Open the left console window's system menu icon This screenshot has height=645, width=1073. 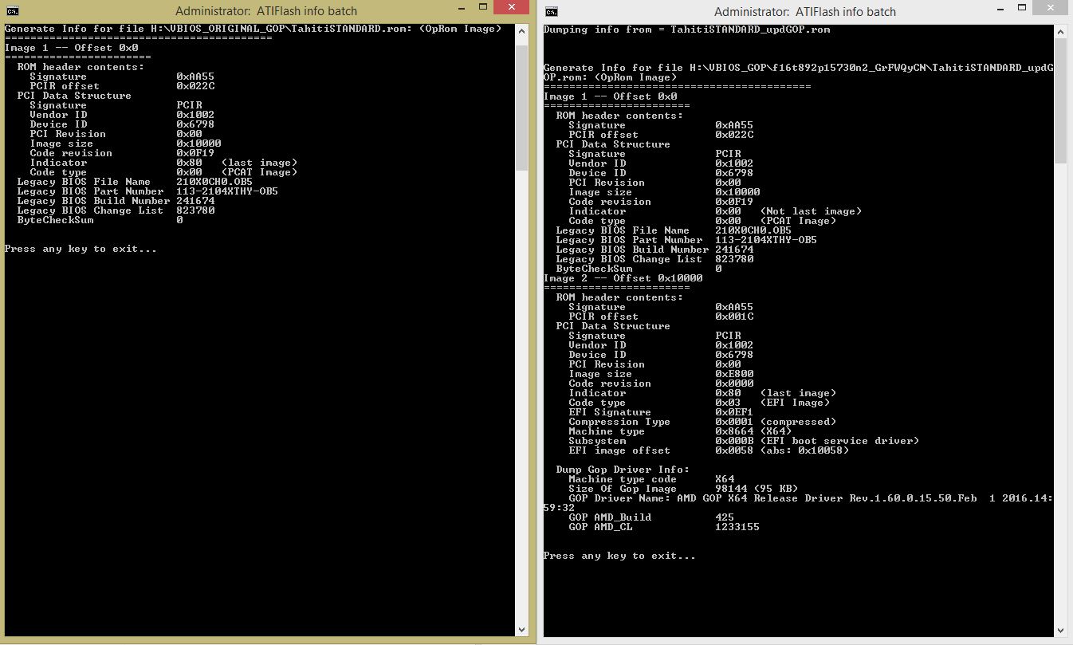pos(12,11)
